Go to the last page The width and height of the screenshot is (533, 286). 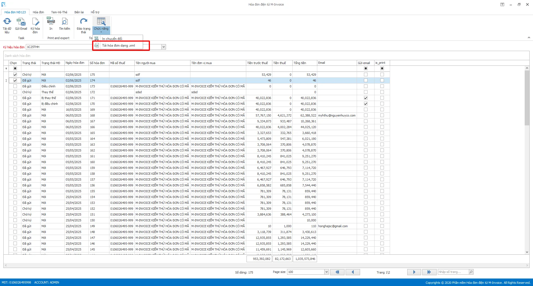click(x=429, y=272)
